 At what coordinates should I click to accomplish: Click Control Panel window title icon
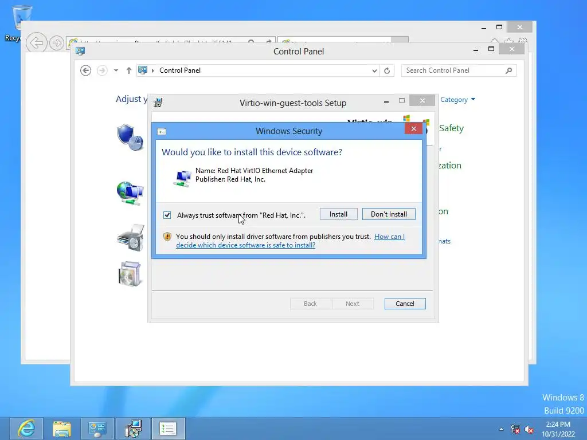(80, 51)
